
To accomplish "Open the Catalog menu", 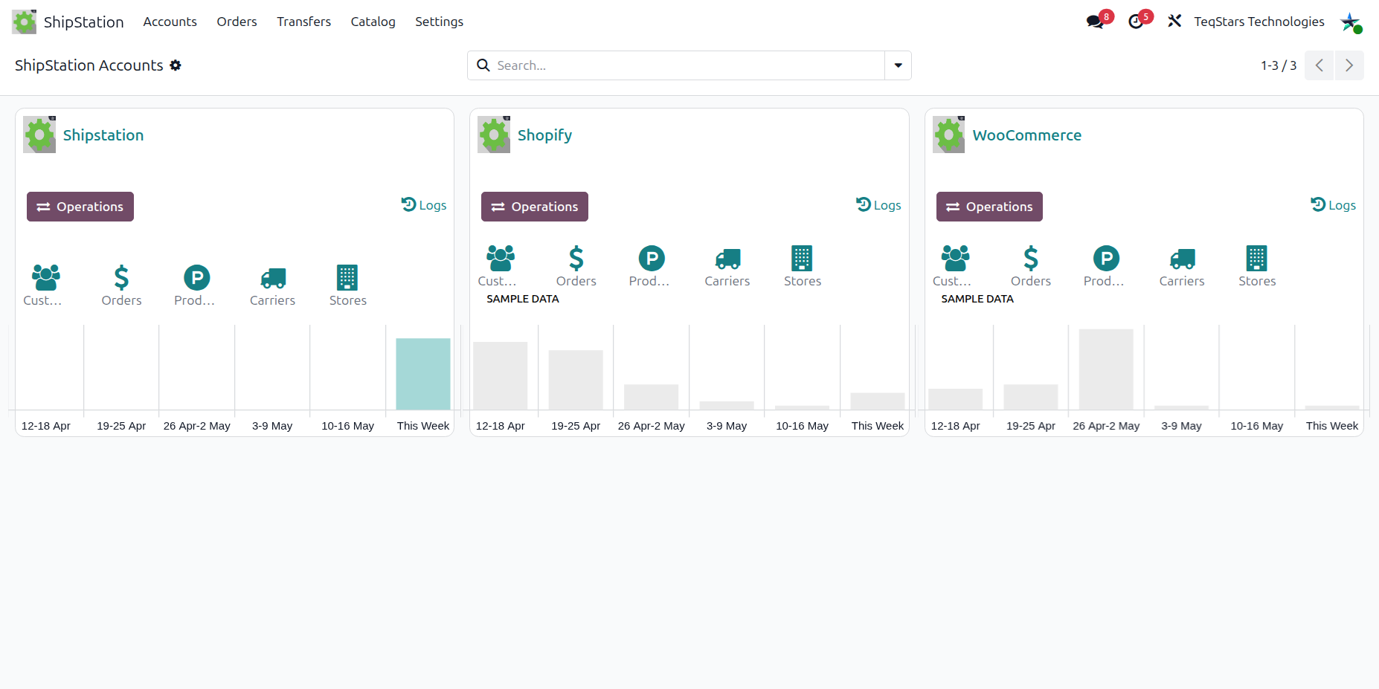I will 373,22.
